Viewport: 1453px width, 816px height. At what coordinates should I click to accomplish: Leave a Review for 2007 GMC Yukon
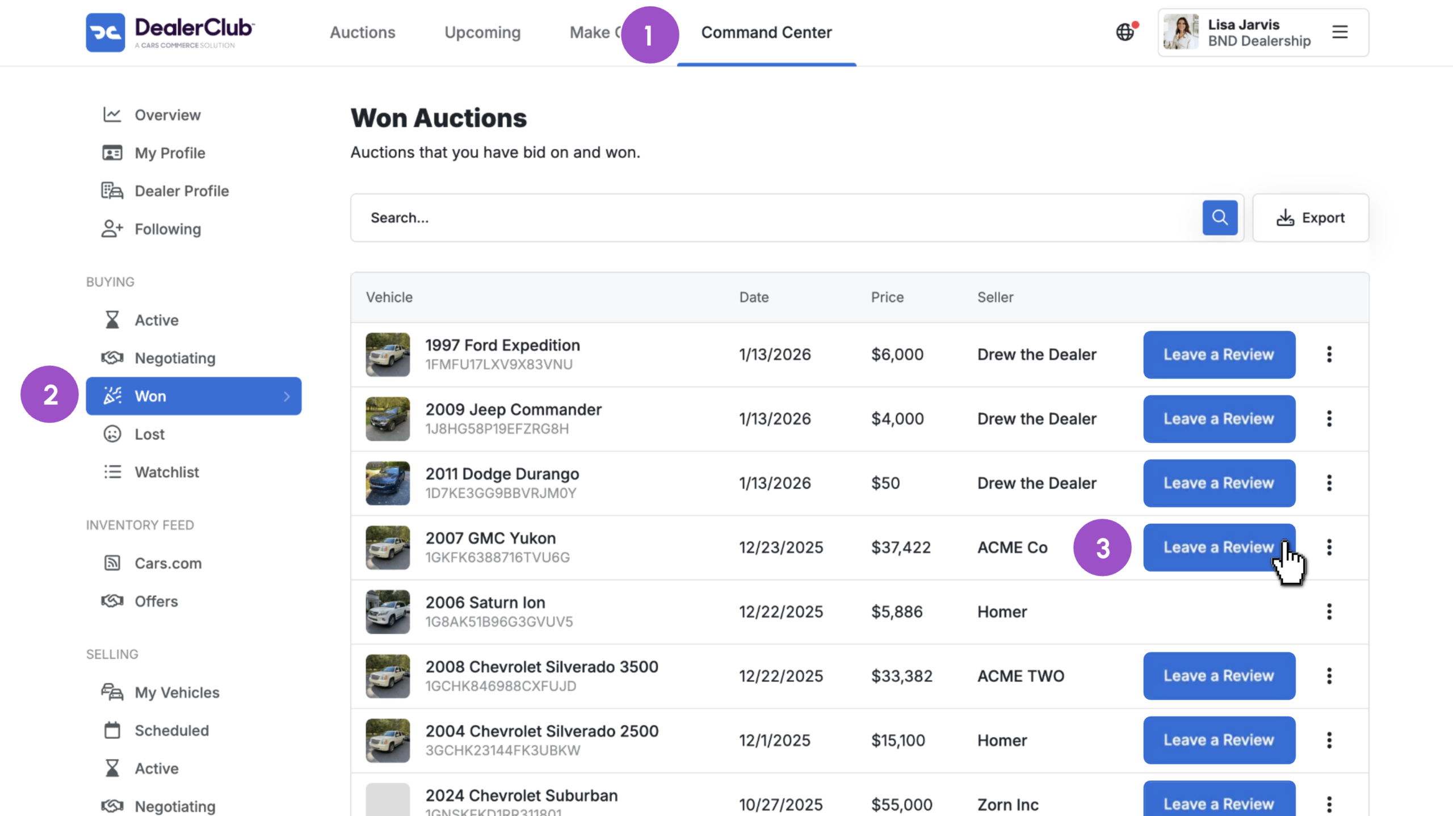pos(1219,548)
